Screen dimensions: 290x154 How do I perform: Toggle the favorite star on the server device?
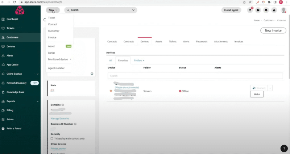111,91
